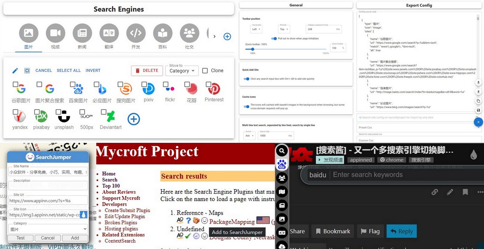Viewport: 484px width, 249px height.
Task: Click the Zoom toolbar slider handle
Action: pyautogui.click(x=253, y=49)
